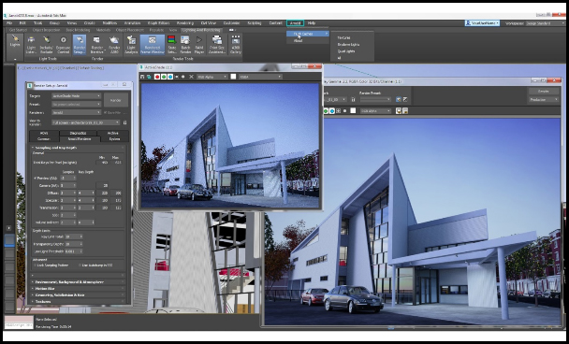Open the Arnold menu
The width and height of the screenshot is (569, 344).
295,23
